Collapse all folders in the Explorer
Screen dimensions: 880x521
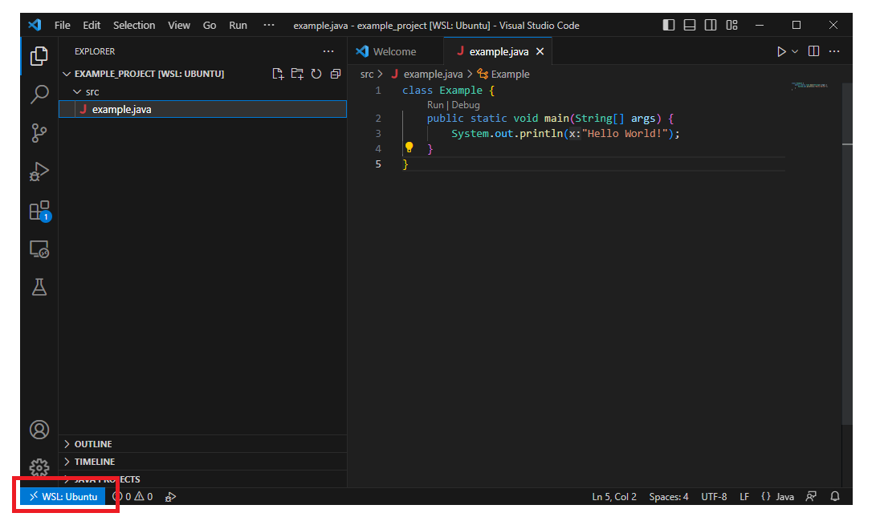336,73
